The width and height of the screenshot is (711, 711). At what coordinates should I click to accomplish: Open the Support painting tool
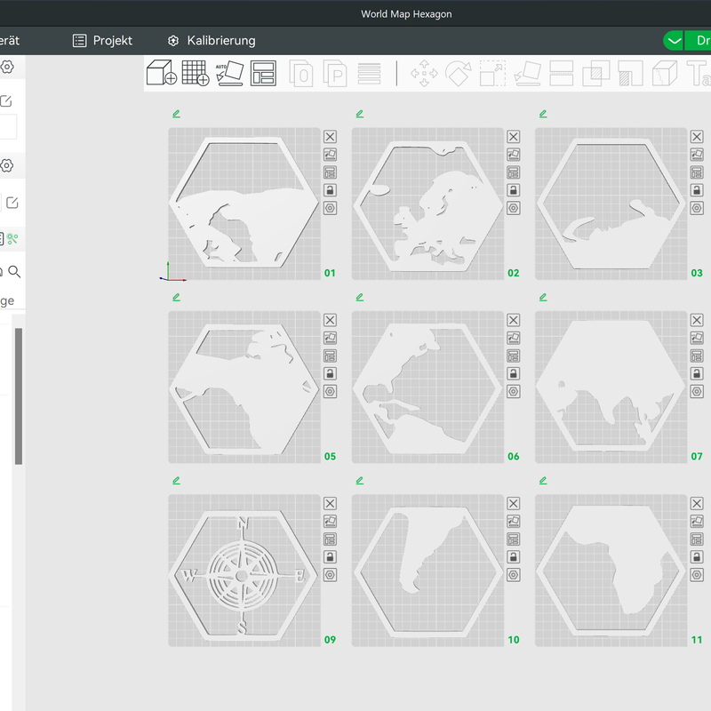pos(630,73)
